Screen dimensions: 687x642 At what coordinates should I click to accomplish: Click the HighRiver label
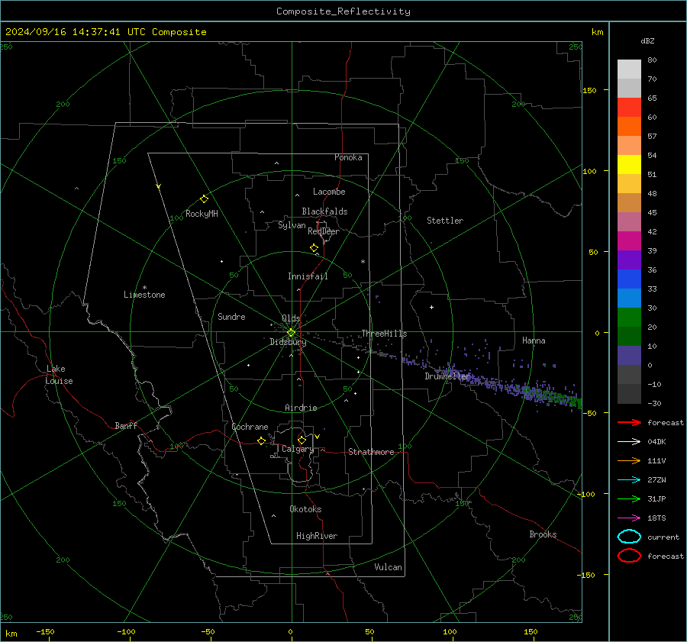click(317, 536)
